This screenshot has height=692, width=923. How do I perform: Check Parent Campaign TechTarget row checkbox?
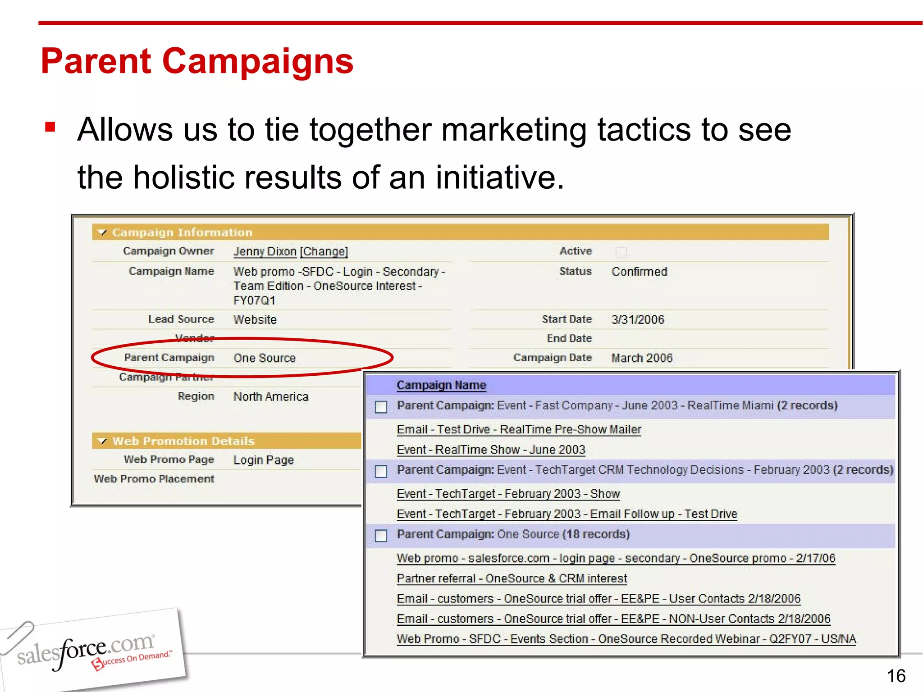(x=381, y=471)
